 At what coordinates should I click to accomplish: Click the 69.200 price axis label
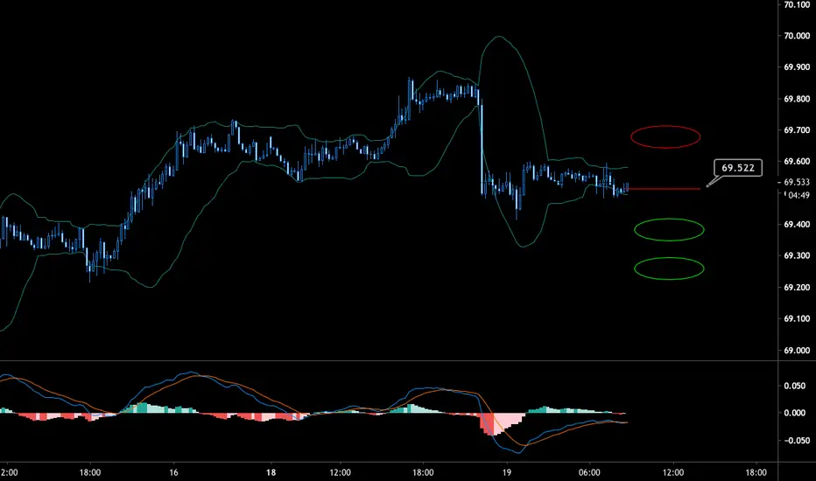pos(797,287)
